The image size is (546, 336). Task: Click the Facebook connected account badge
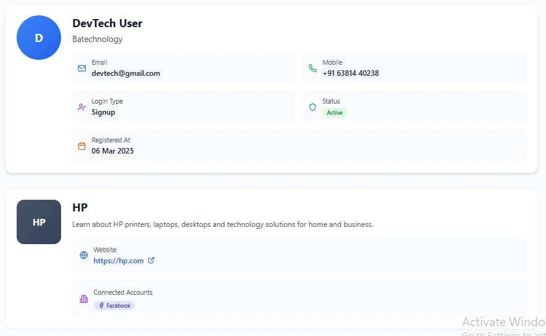point(114,306)
